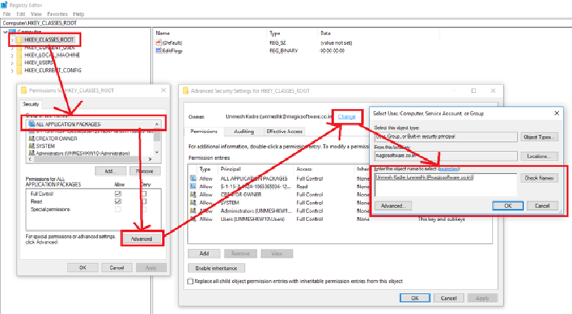The height and width of the screenshot is (314, 572).
Task: Click horizontal scrollbar right arrow in group list
Action: click(x=150, y=159)
